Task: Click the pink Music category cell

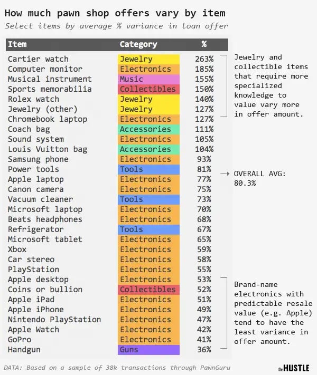Action: 148,79
